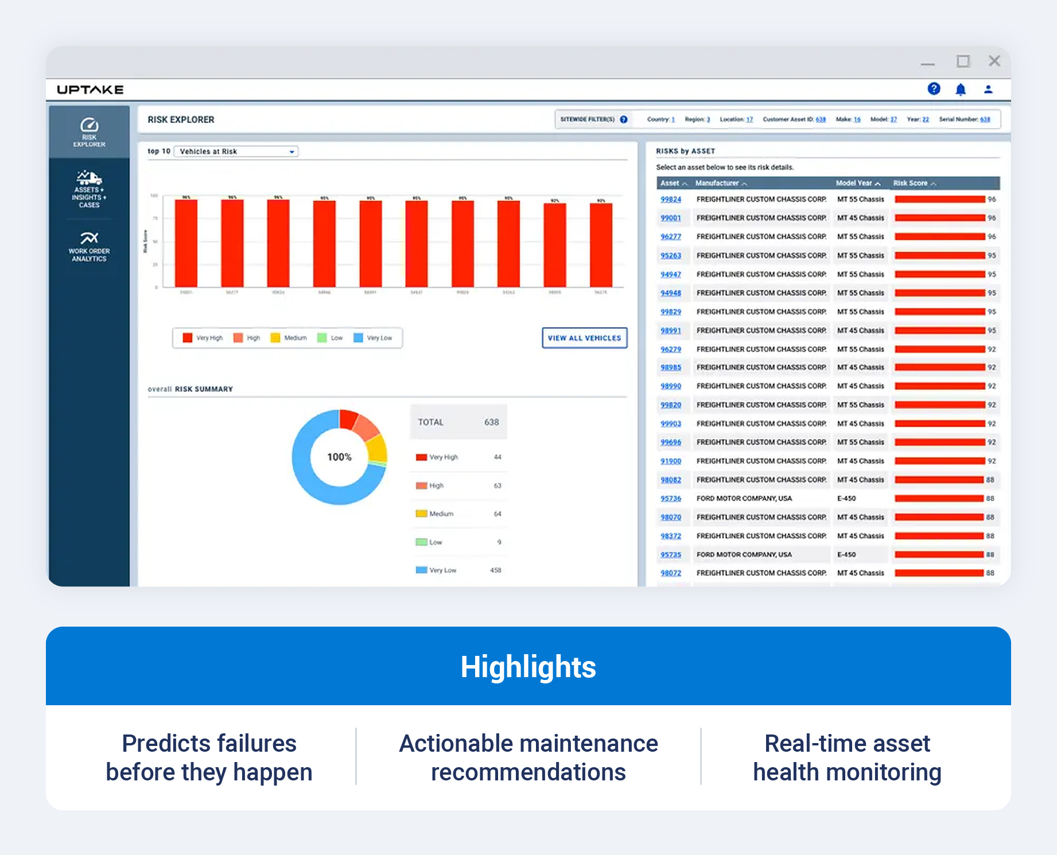The width and height of the screenshot is (1057, 855).
Task: Open asset 95263 details
Action: tap(671, 255)
